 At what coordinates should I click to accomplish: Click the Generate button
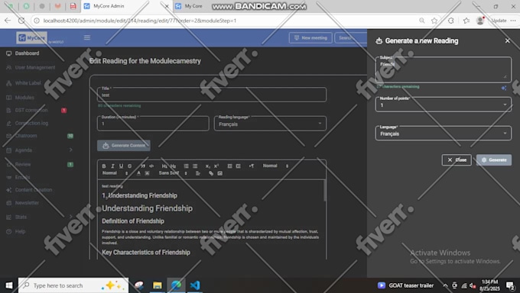tap(494, 160)
